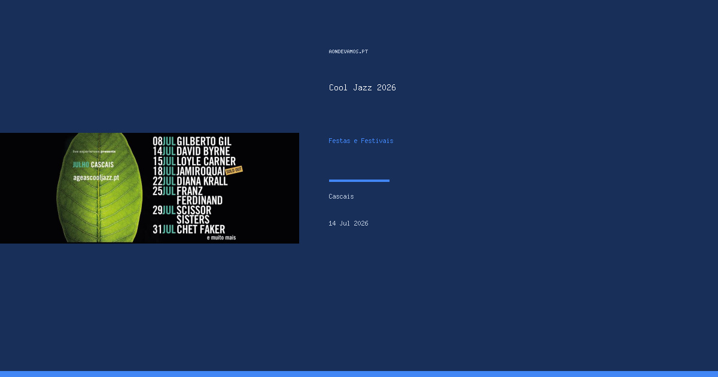This screenshot has width=718, height=377.
Task: Select the Cool Jazz 2026 event title
Action: (362, 87)
